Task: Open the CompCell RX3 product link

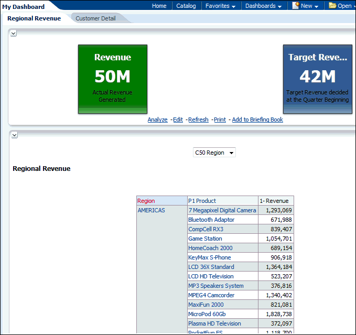Action: point(206,229)
